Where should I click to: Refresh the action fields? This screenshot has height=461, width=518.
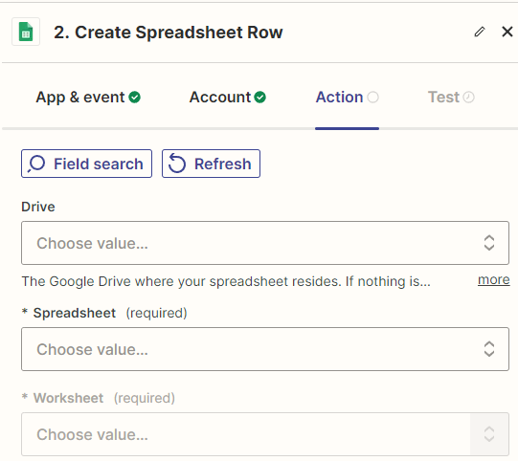(x=211, y=164)
